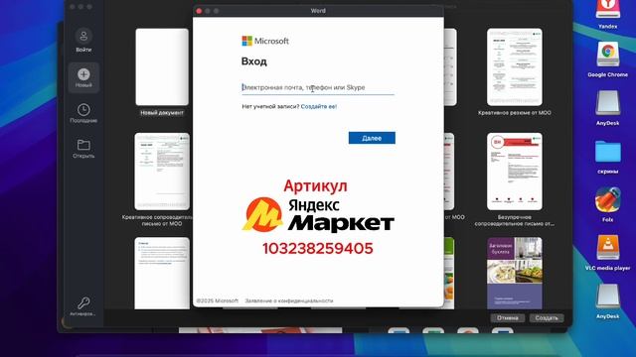Image resolution: width=636 pixels, height=357 pixels.
Task: Click the ©2025 Microsoft footer text
Action: [217, 300]
